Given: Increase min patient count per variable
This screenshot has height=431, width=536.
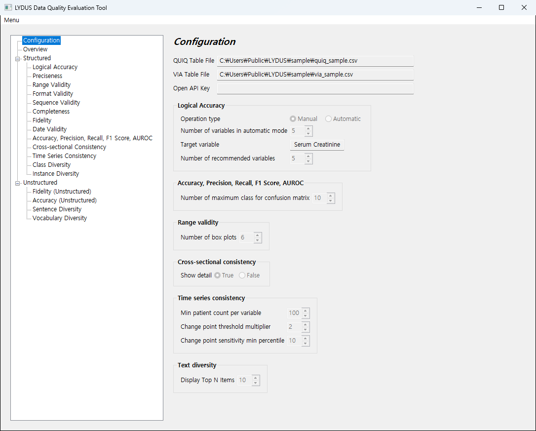Looking at the screenshot, I should (x=306, y=311).
